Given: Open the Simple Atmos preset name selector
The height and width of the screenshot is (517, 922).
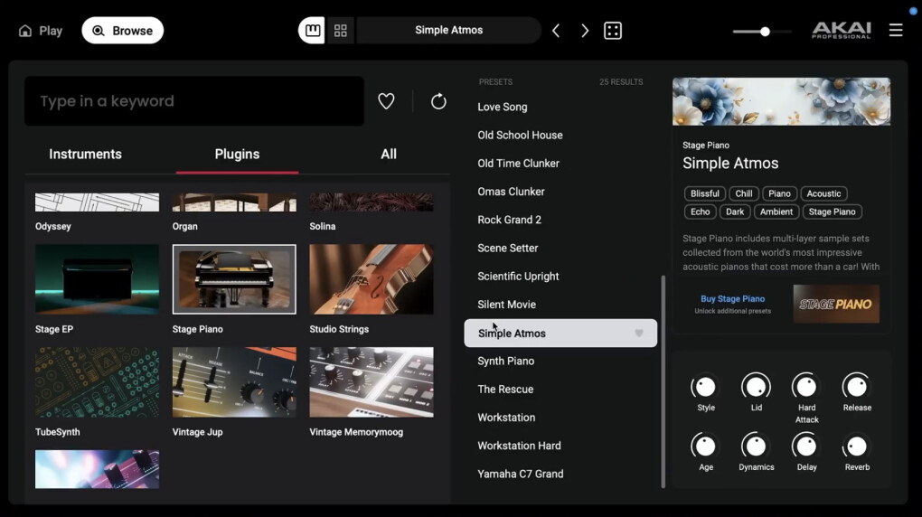Looking at the screenshot, I should tap(448, 31).
